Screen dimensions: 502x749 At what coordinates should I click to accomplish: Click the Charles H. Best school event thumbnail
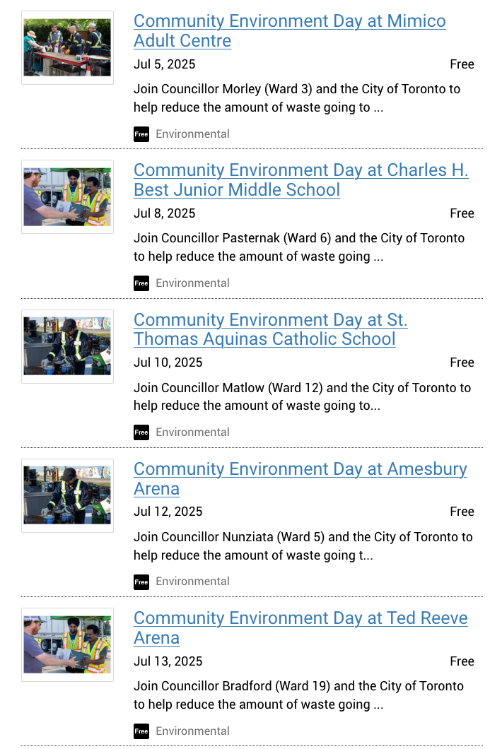click(x=67, y=197)
